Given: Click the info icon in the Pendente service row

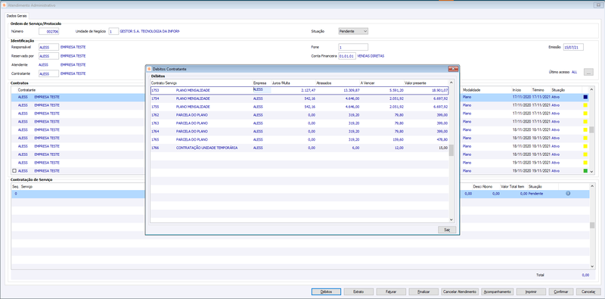Looking at the screenshot, I should pyautogui.click(x=568, y=194).
